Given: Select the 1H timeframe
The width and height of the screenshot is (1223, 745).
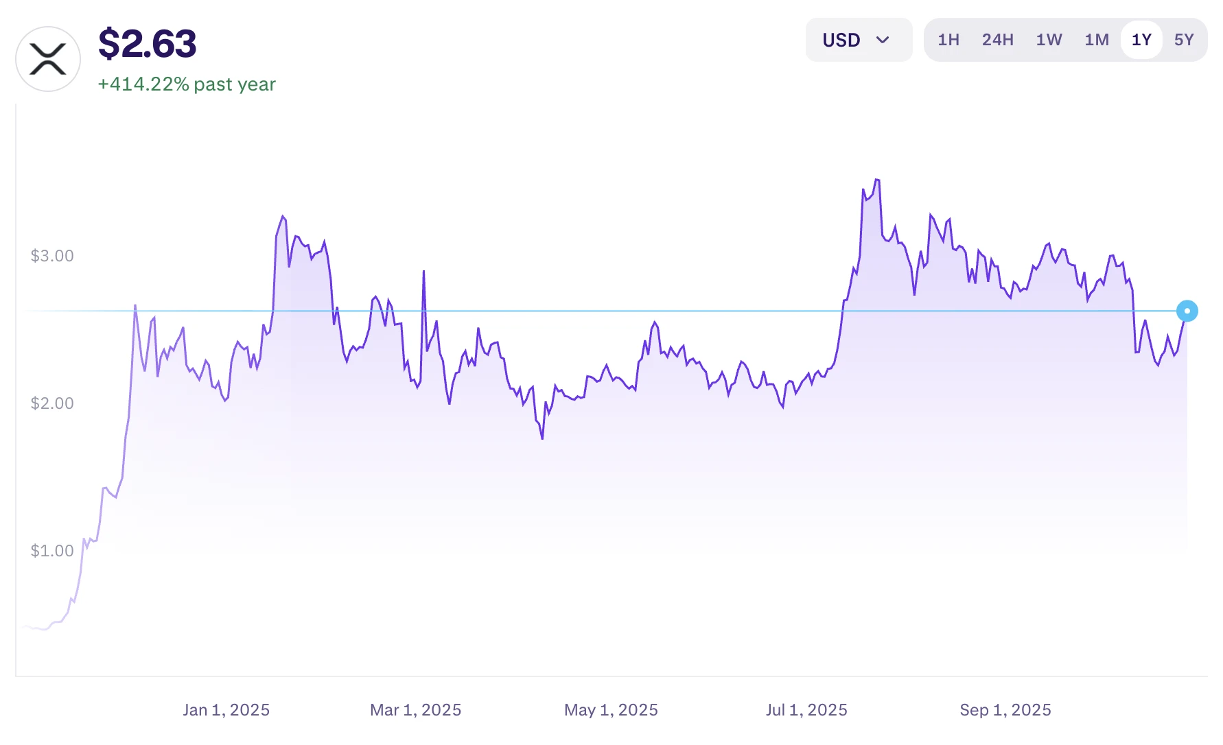Looking at the screenshot, I should (948, 40).
